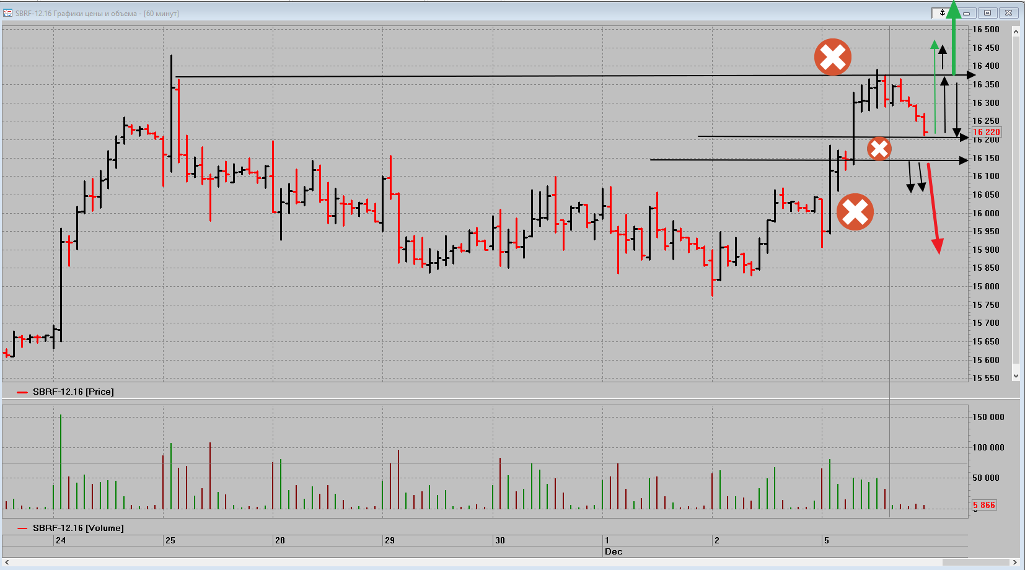Minimize the SBRF-12.16 chart window
Screen dimensions: 1025x570
pos(967,13)
